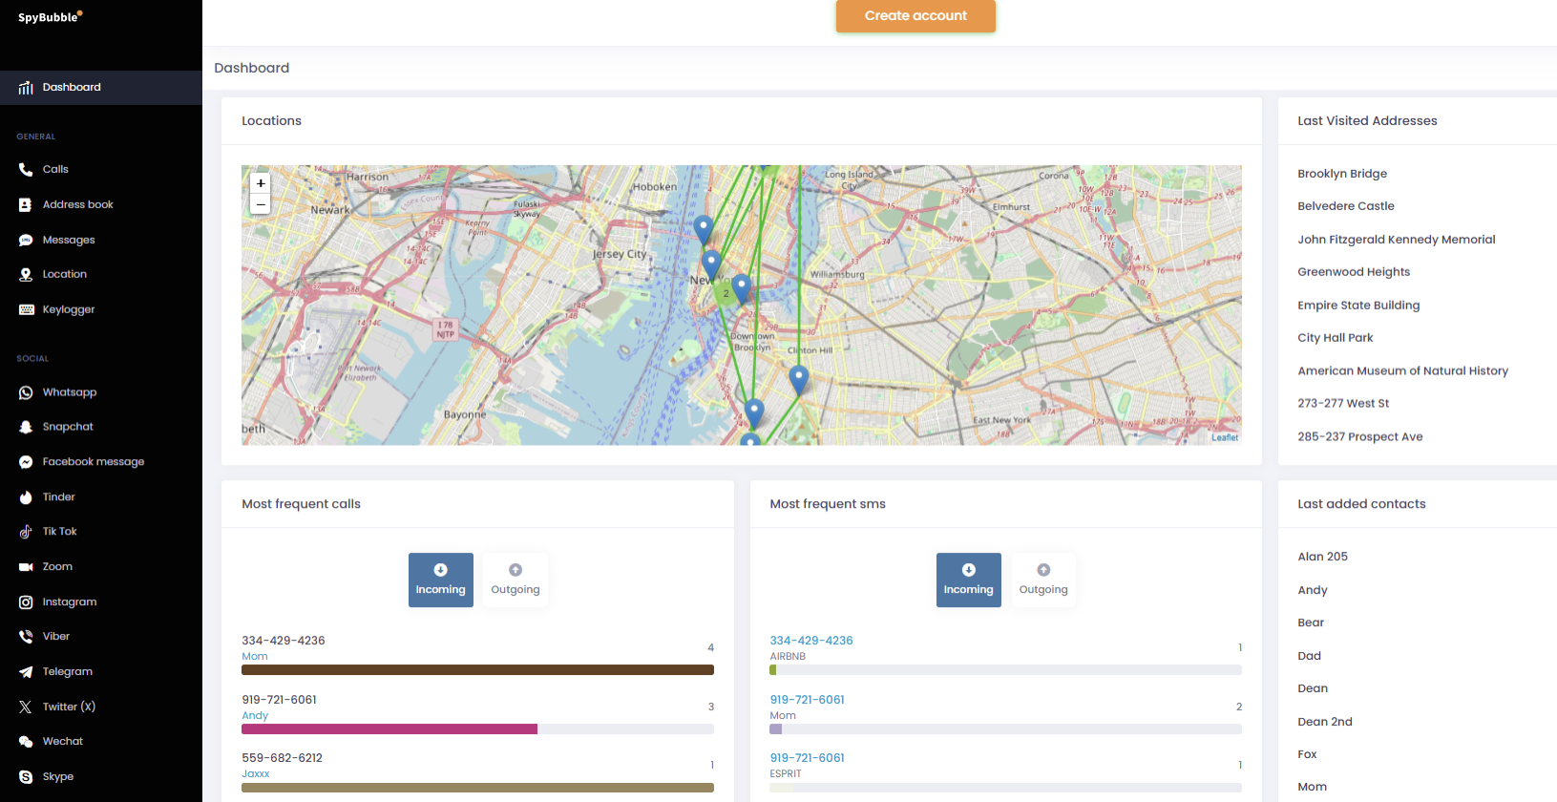Click the Create account button
Screen dimensions: 1557x802
915,15
